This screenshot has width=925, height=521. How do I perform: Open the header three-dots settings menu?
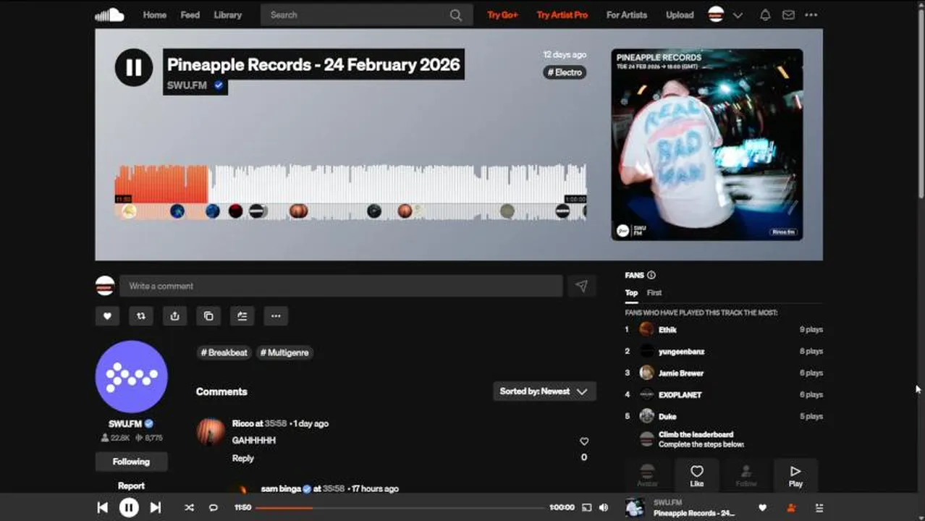811,15
